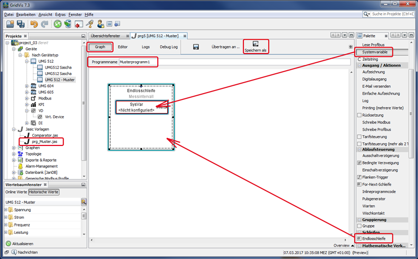Expand the Spannung value folder
The width and height of the screenshot is (418, 259).
(6, 210)
